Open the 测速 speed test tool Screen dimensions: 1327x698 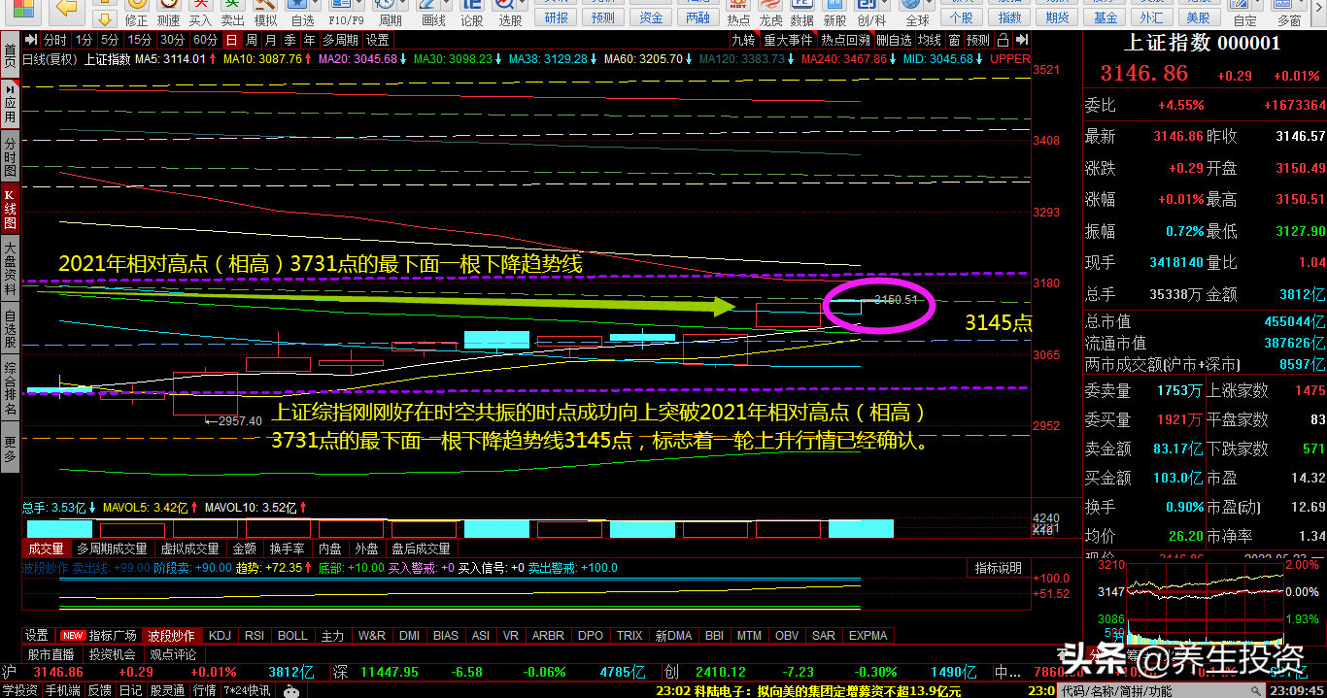coord(168,13)
